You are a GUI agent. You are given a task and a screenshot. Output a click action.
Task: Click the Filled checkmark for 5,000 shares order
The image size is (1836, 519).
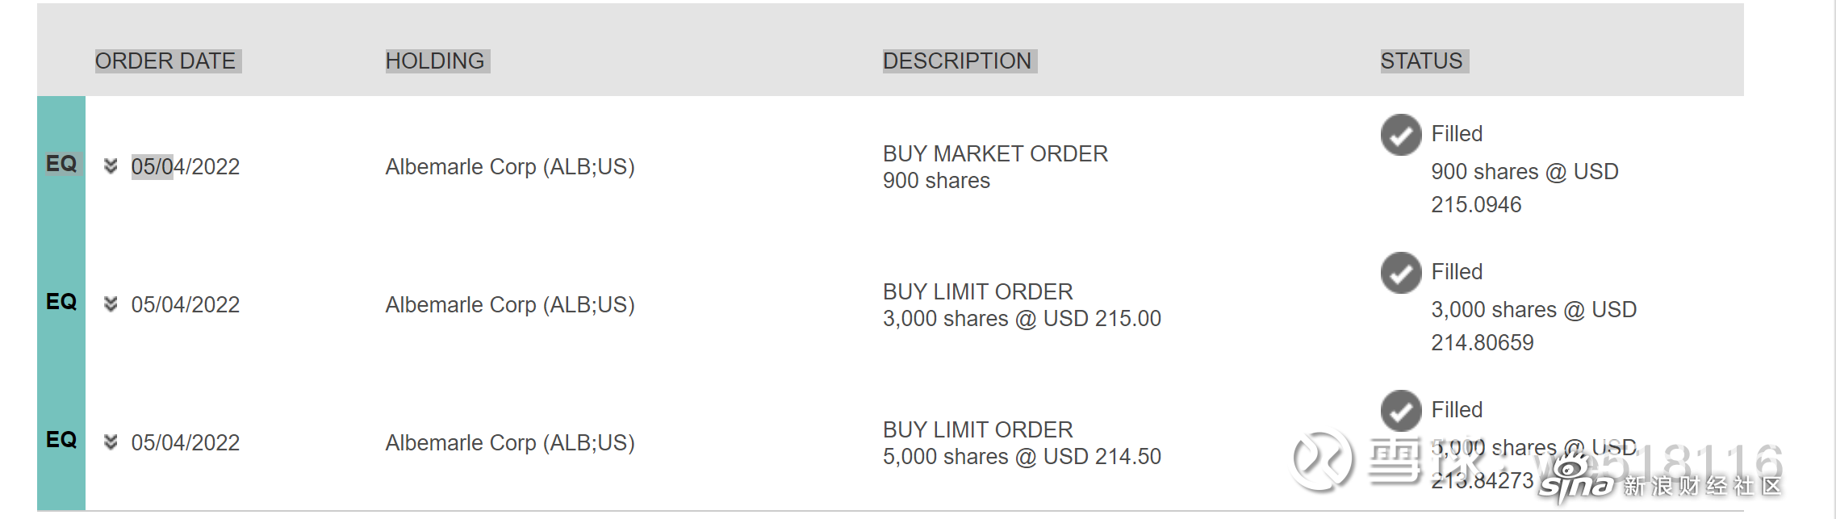pos(1401,411)
